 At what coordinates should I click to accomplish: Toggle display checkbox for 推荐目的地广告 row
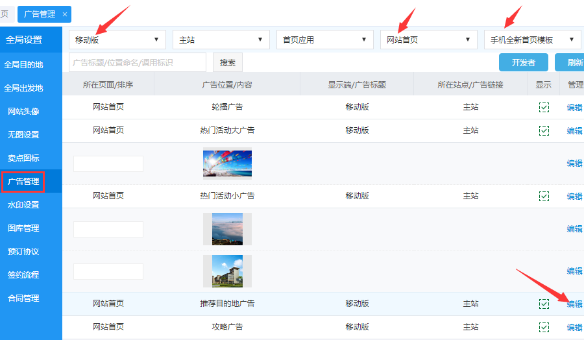click(544, 304)
